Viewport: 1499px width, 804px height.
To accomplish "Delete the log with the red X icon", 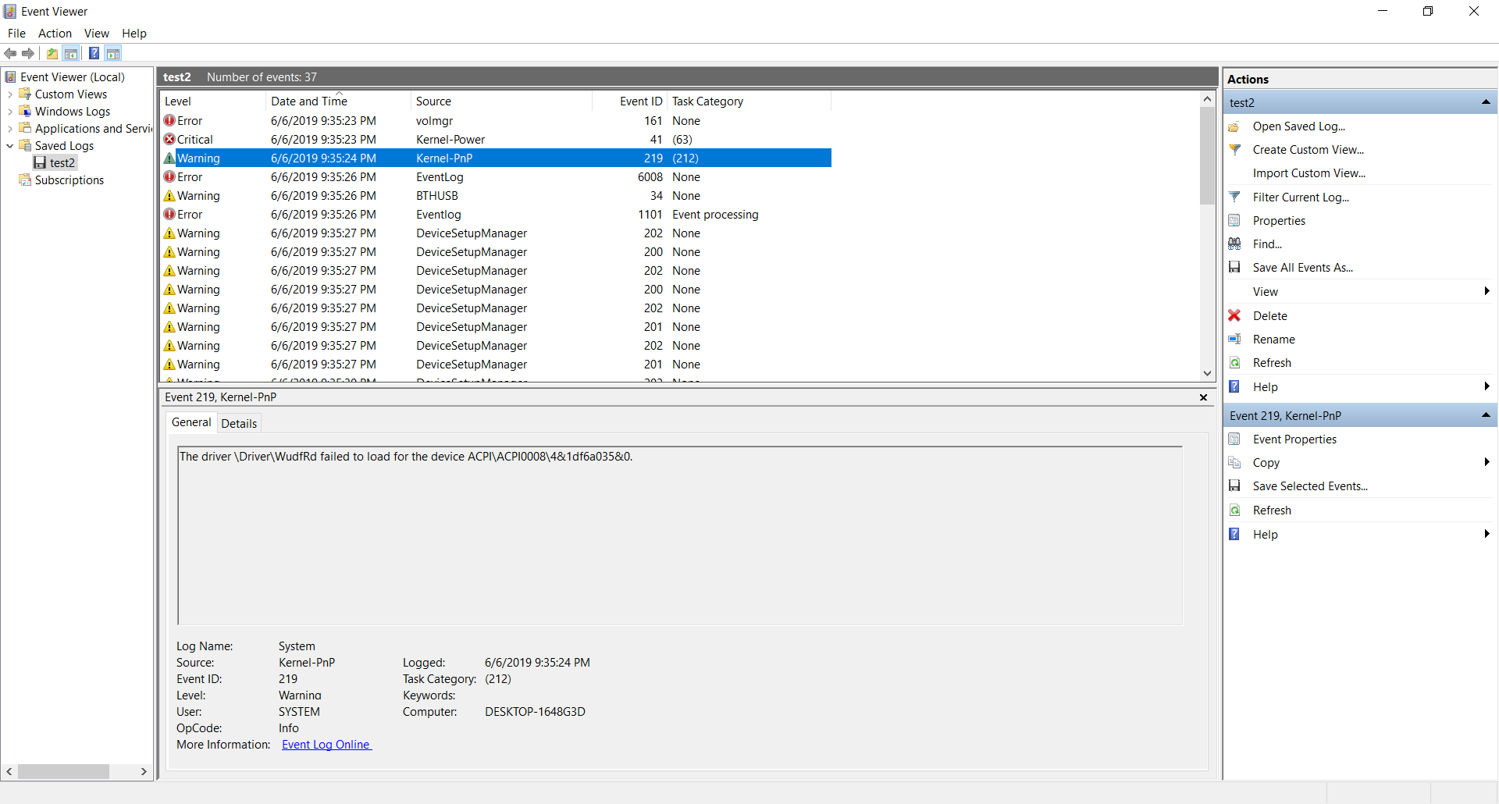I will [1234, 315].
